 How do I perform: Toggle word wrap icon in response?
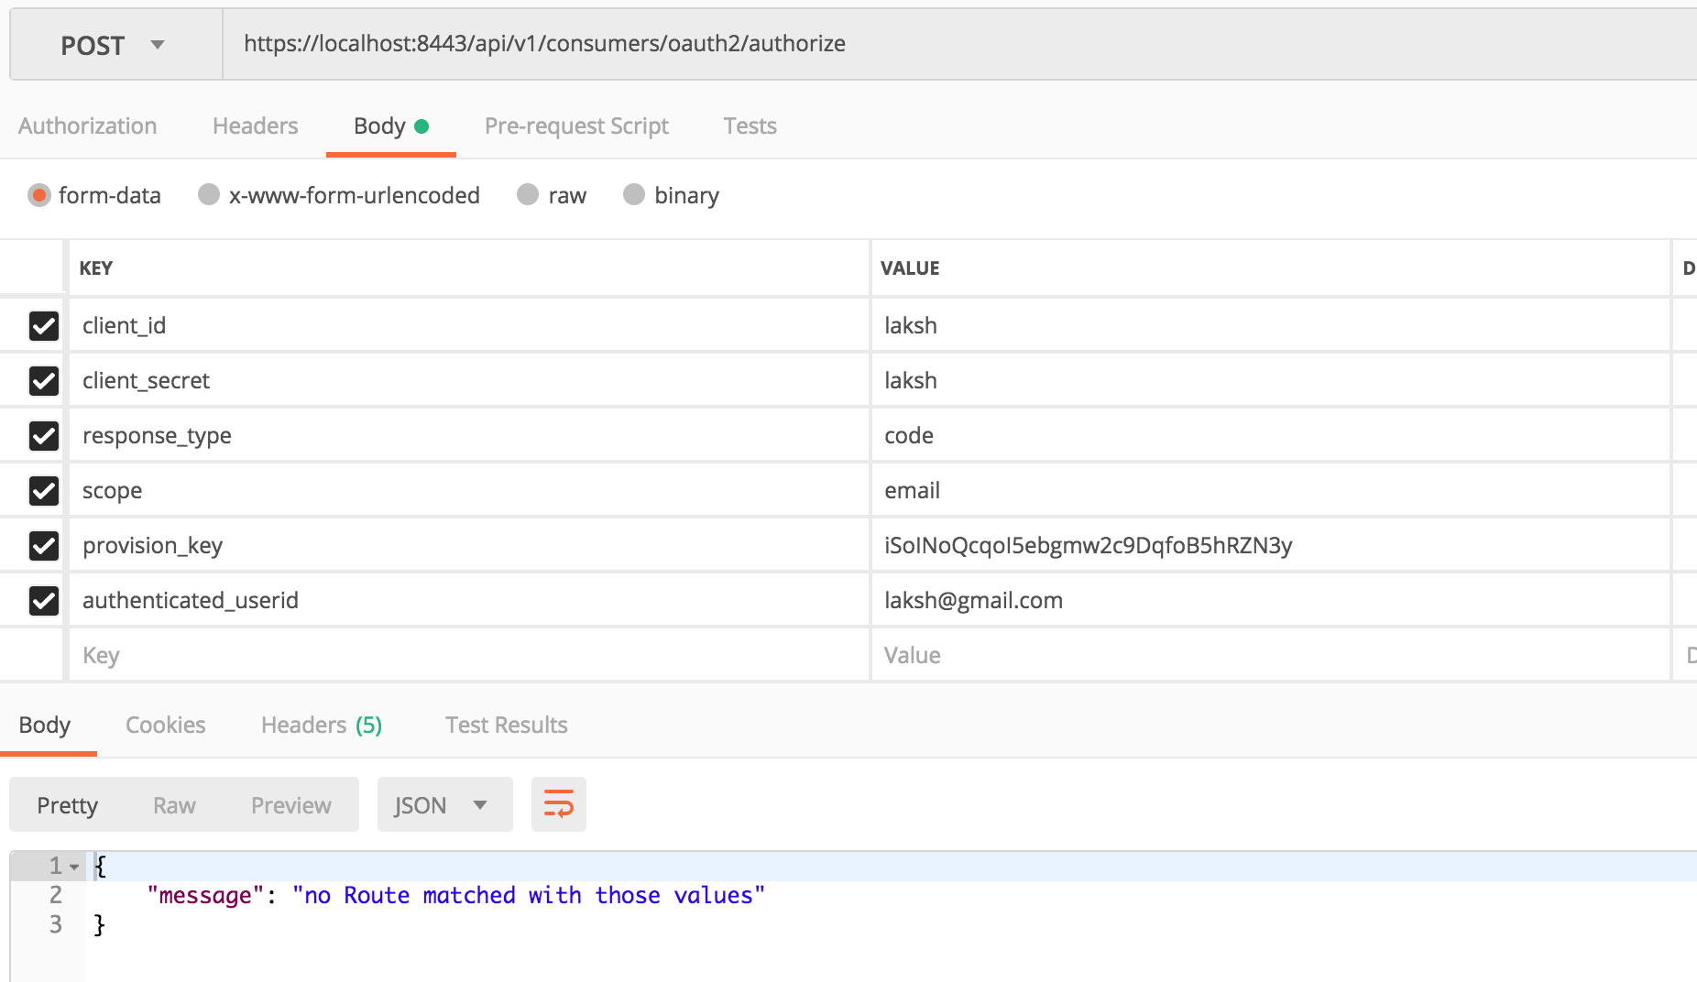(x=558, y=804)
